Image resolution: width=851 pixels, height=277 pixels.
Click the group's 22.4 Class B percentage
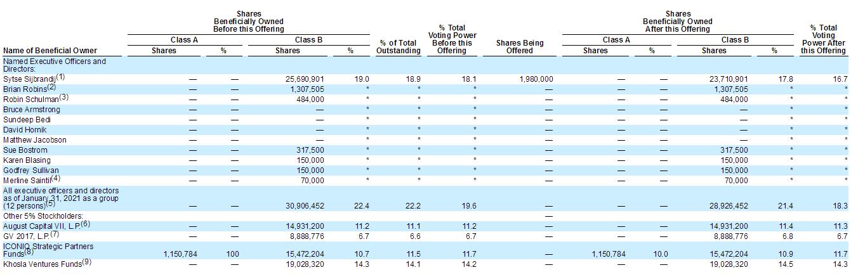(x=362, y=207)
